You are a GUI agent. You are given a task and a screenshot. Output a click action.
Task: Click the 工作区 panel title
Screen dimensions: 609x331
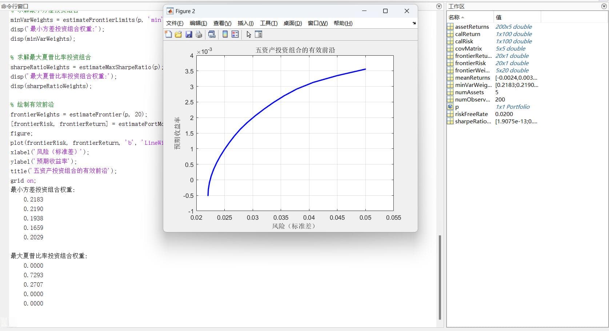[x=456, y=6]
